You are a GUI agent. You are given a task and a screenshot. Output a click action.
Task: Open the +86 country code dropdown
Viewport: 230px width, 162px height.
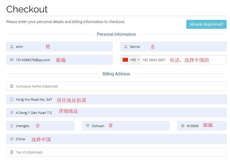coord(135,60)
